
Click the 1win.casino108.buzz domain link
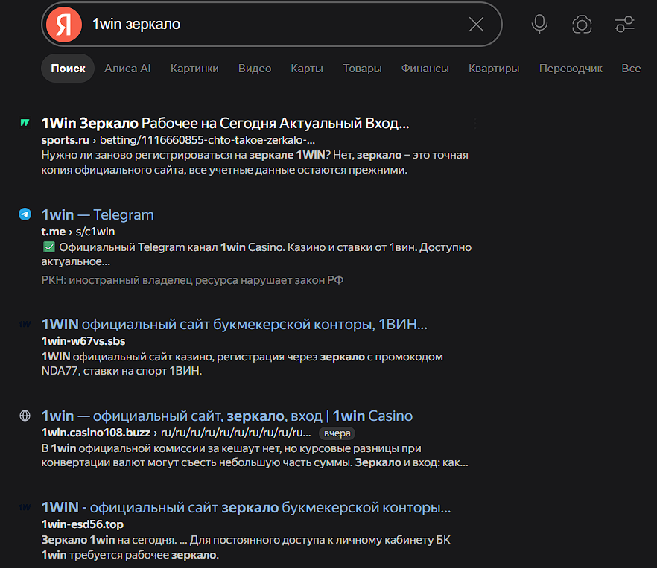[96, 433]
